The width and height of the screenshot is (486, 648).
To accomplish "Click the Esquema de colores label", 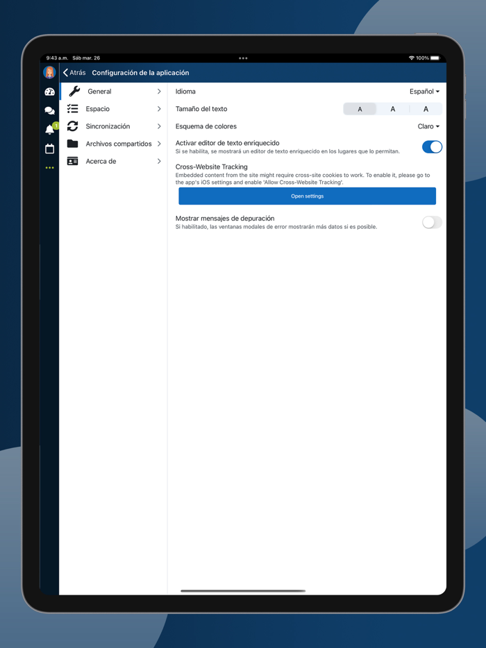I will pyautogui.click(x=206, y=126).
